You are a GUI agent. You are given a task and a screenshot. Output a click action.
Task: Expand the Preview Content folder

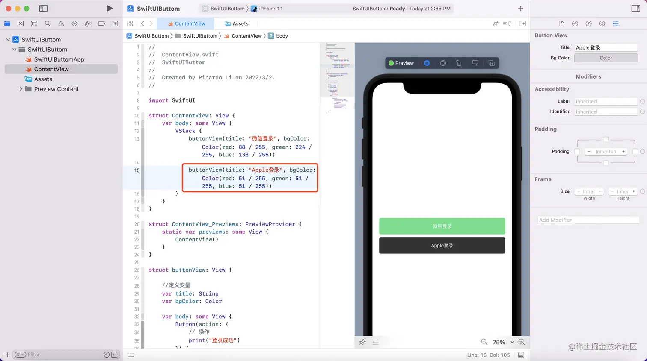(x=21, y=89)
